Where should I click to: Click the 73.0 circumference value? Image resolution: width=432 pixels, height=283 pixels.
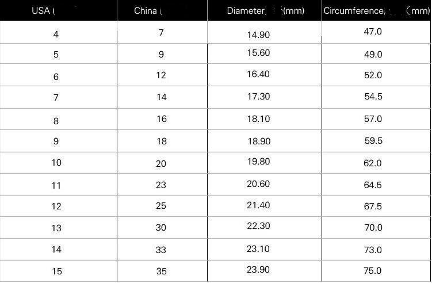point(373,250)
